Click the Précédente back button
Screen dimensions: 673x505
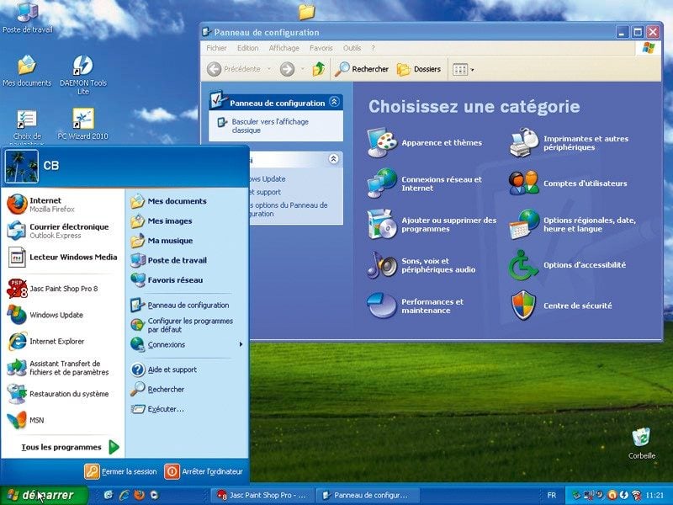click(234, 69)
